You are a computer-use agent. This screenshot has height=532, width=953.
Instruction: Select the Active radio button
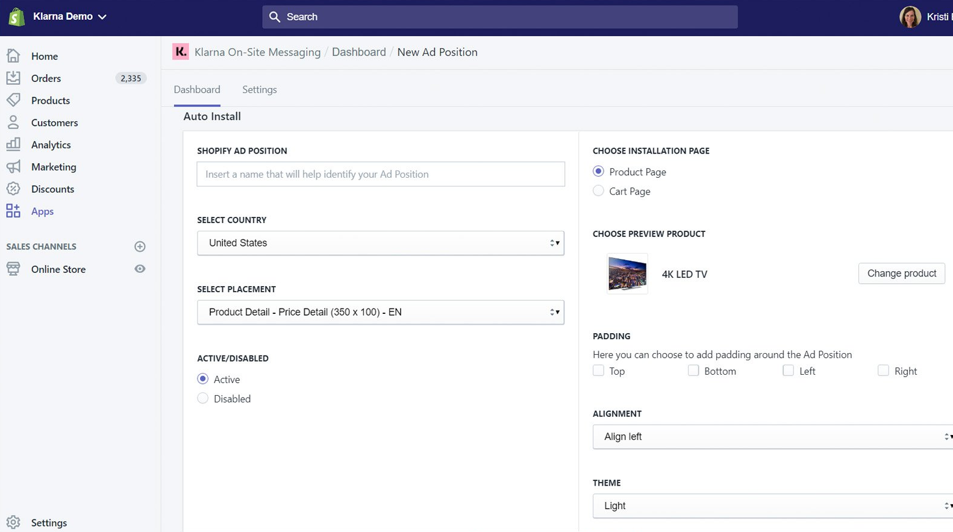pos(203,379)
